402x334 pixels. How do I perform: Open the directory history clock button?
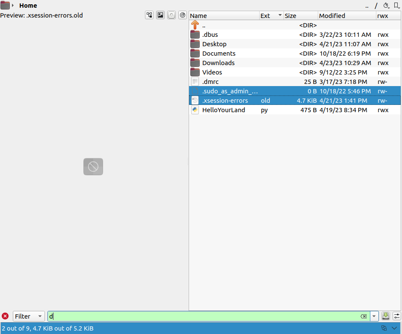point(387,6)
